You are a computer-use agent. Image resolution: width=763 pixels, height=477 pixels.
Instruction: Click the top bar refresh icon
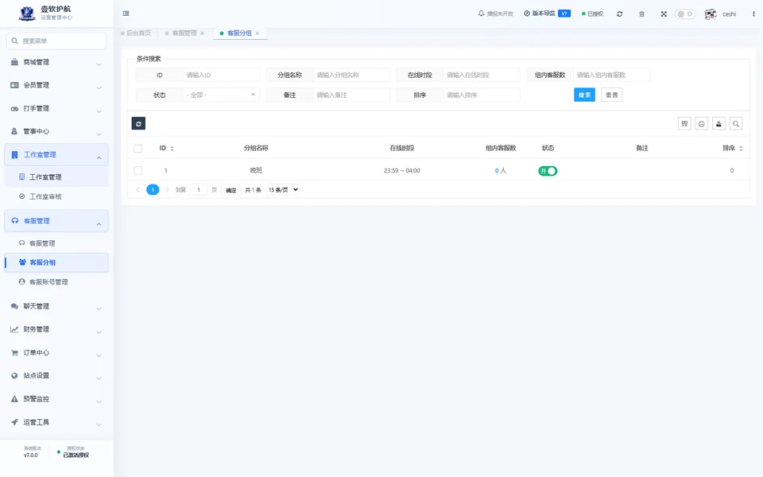[619, 14]
